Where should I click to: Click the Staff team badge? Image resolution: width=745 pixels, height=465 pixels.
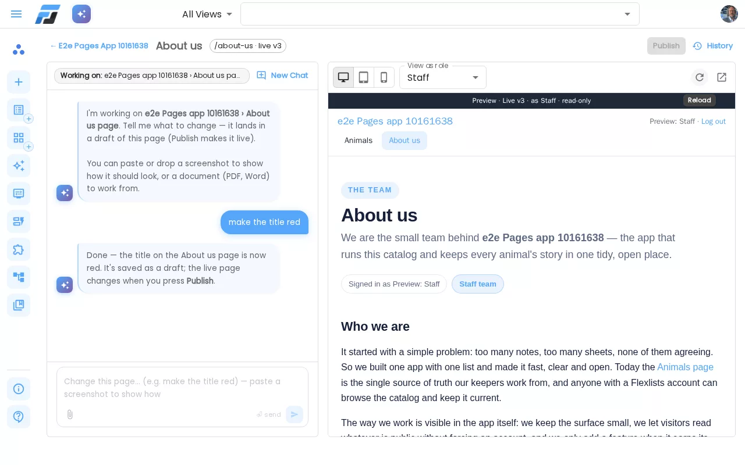pos(478,284)
